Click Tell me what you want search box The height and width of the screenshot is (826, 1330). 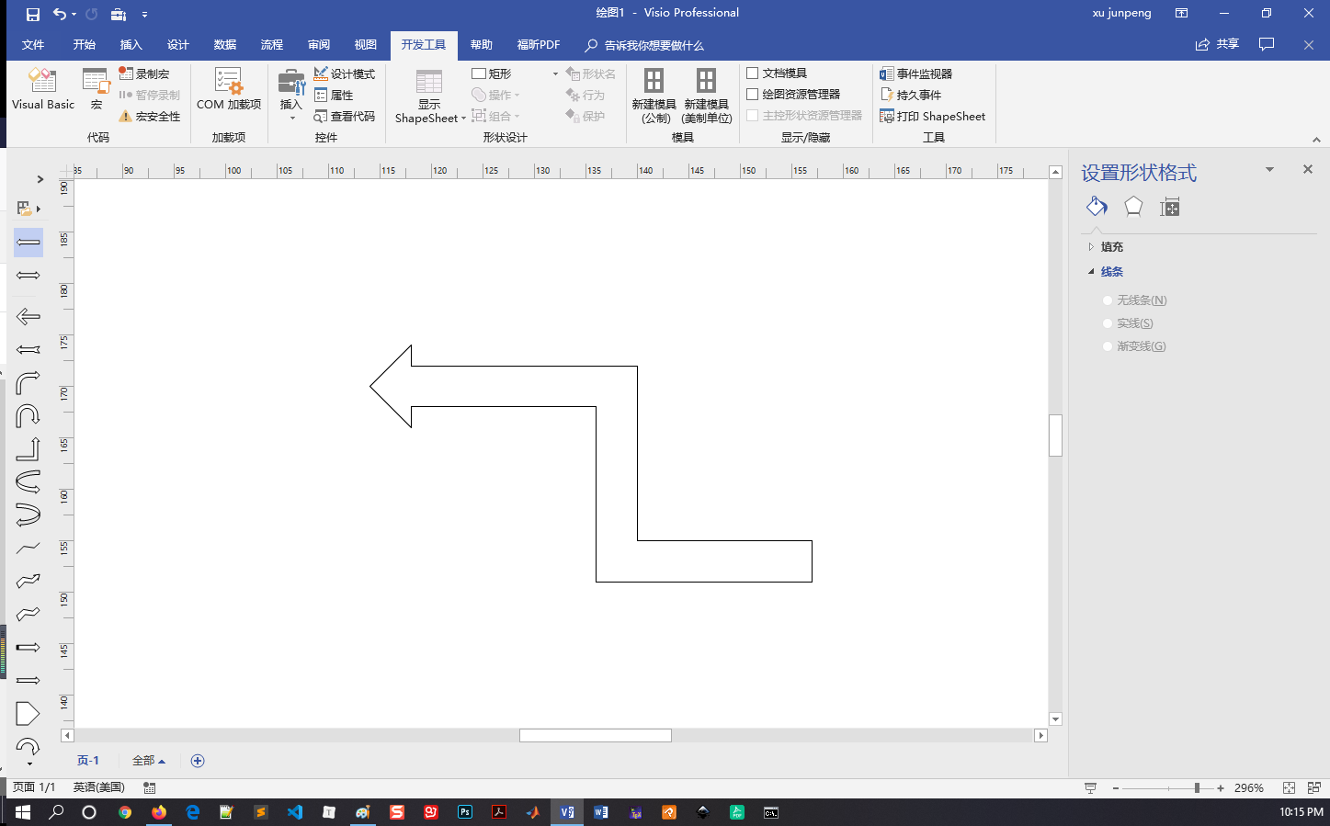point(645,45)
